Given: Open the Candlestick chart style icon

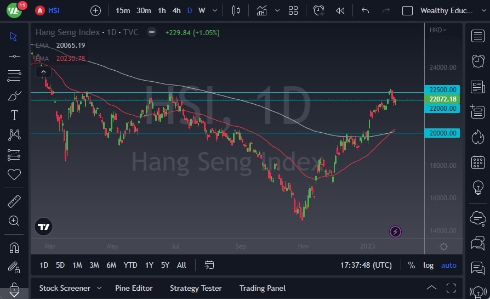Looking at the screenshot, I should pos(236,10).
